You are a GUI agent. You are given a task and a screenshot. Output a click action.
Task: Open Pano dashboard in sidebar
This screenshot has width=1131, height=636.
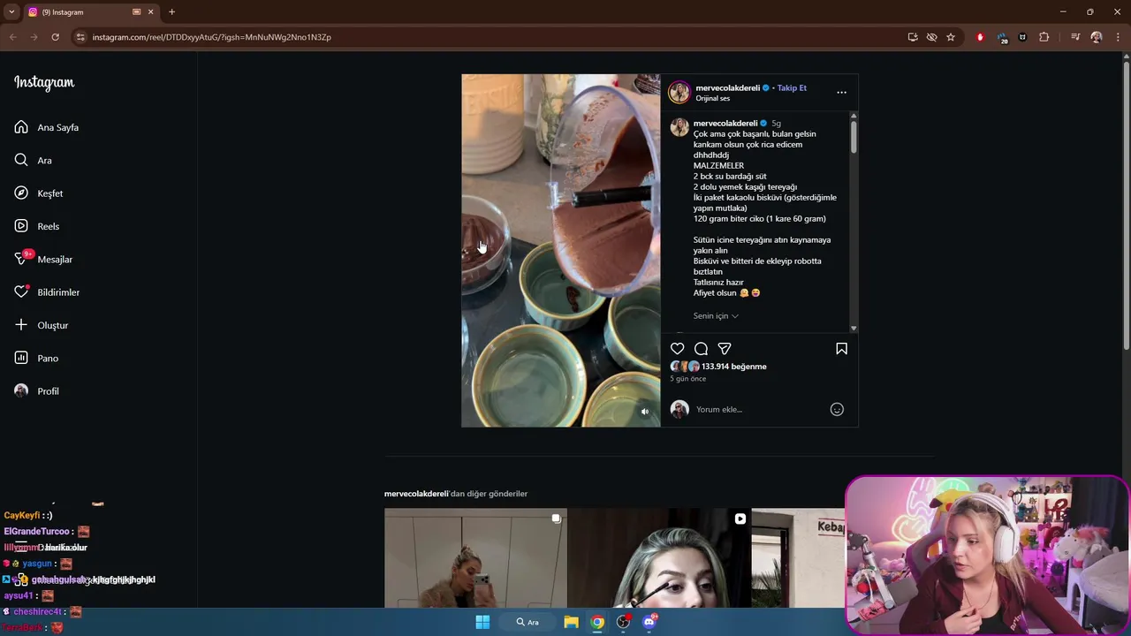(36, 358)
